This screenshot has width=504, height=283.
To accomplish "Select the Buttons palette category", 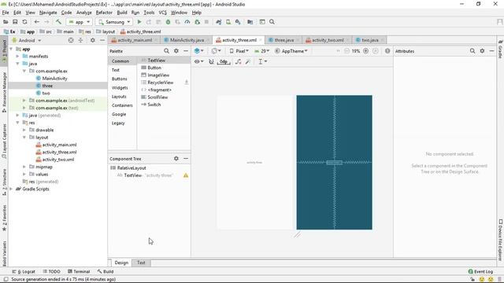I will [x=119, y=79].
